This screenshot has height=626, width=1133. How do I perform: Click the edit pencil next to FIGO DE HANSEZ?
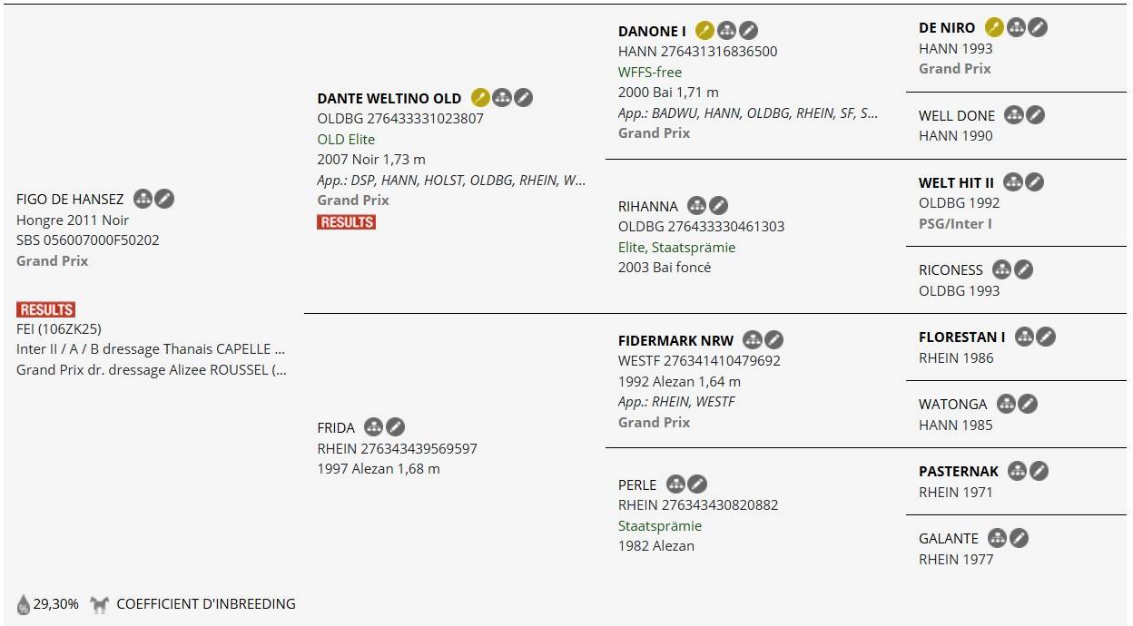(164, 199)
